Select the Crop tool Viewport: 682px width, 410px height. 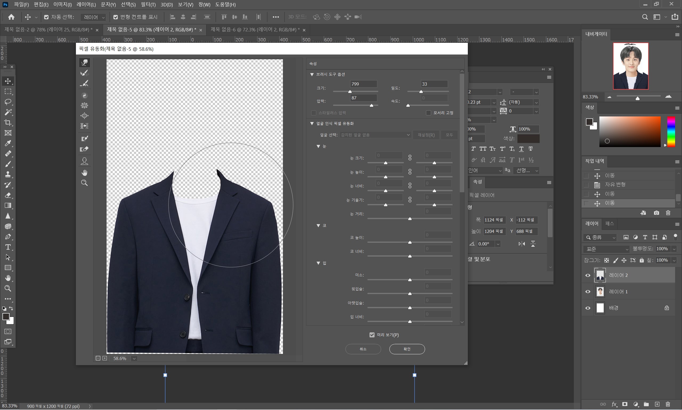click(x=8, y=122)
